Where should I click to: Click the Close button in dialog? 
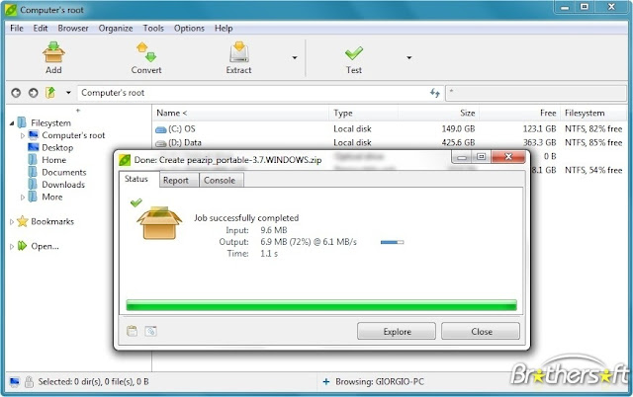click(481, 331)
